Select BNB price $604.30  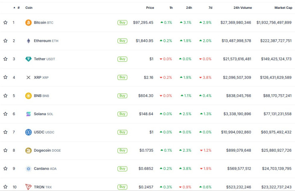(146, 95)
